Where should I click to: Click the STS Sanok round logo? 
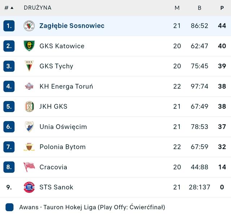pos(29,187)
